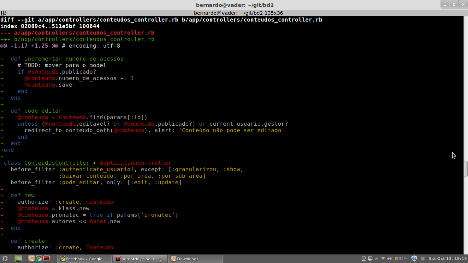Viewport: 468px width, 263px height.
Task: Open the clock showing Sat Oct 13, 15:15
Action: pos(447,259)
